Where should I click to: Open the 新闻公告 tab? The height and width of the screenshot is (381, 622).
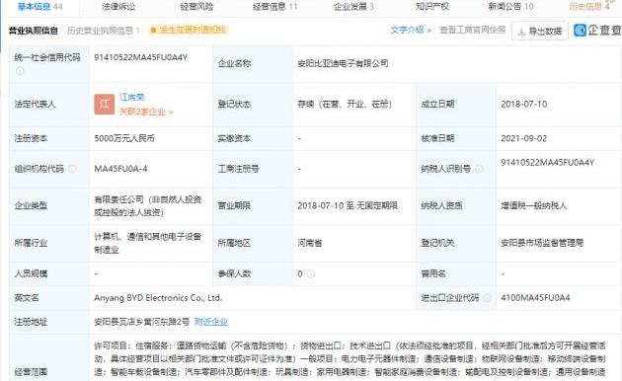point(510,6)
